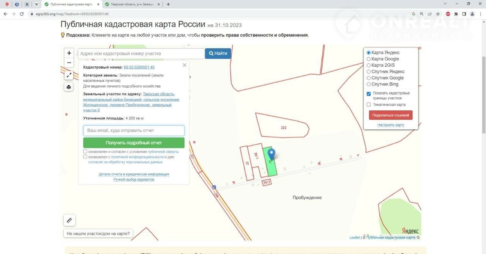Click the Найти search button

click(x=218, y=53)
